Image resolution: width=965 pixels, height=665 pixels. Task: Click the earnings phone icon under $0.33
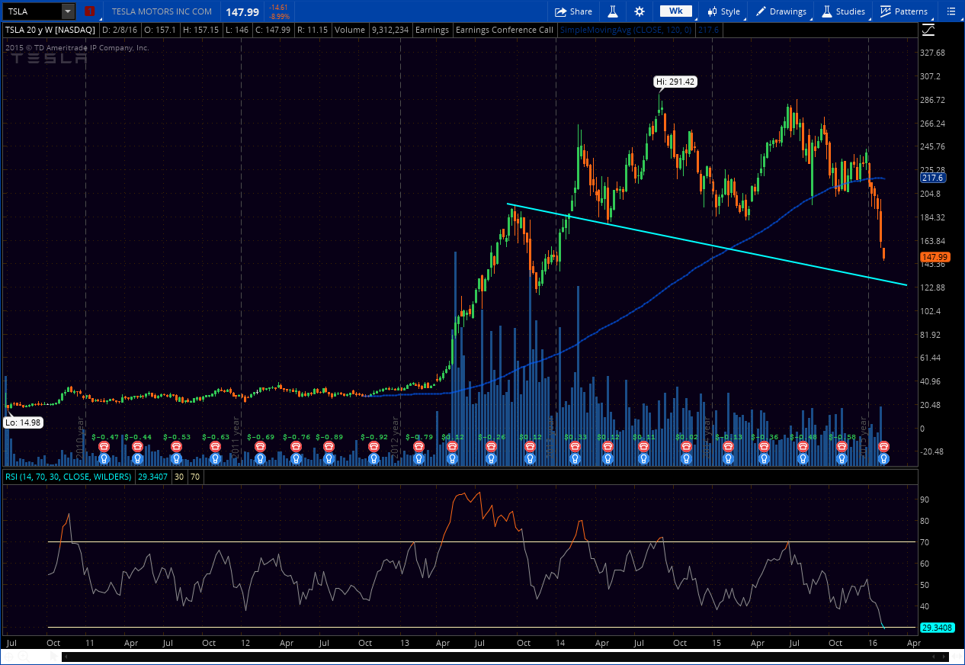tap(575, 446)
